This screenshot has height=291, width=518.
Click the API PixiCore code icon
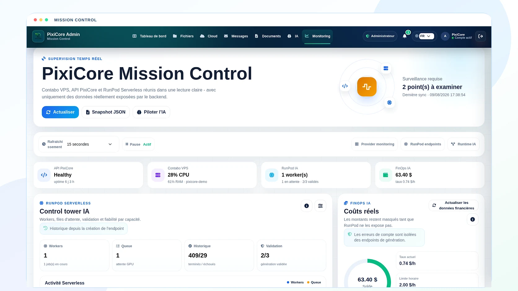(44, 175)
